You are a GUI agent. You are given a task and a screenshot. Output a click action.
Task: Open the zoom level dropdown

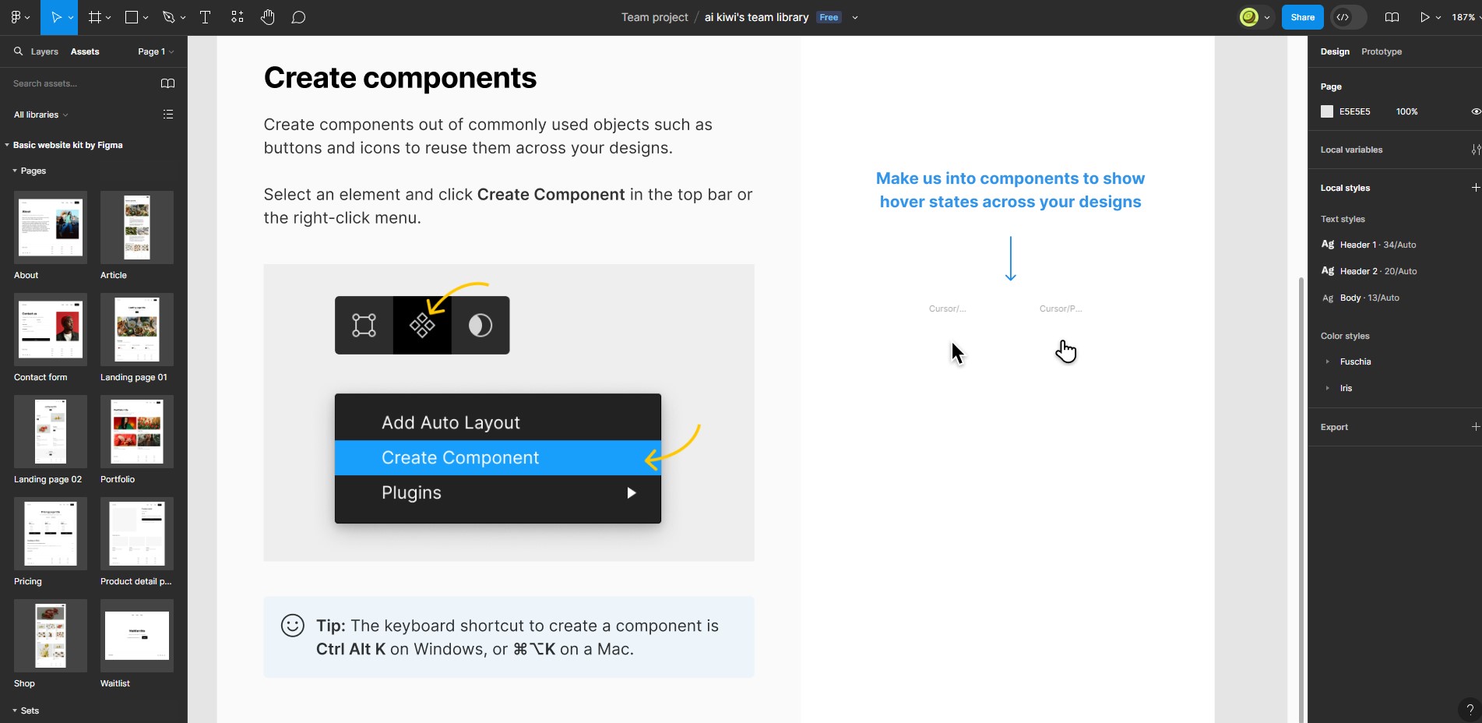tap(1465, 17)
